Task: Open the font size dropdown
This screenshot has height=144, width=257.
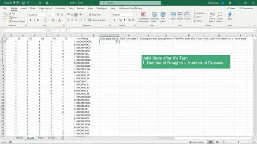Action: click(55, 15)
